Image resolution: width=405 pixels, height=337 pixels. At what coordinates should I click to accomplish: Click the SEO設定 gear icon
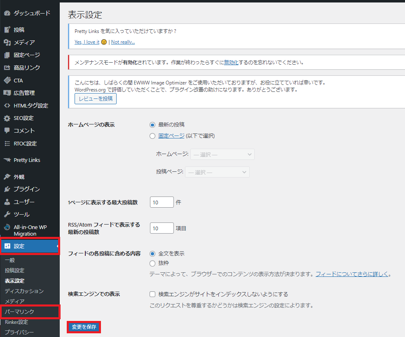(x=7, y=118)
